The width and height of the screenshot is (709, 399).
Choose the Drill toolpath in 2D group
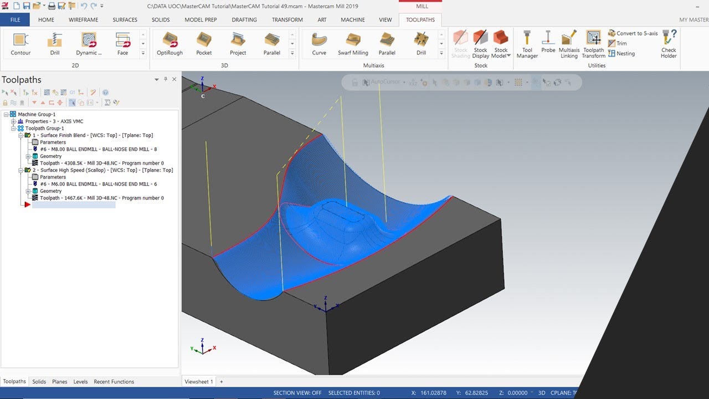click(55, 44)
